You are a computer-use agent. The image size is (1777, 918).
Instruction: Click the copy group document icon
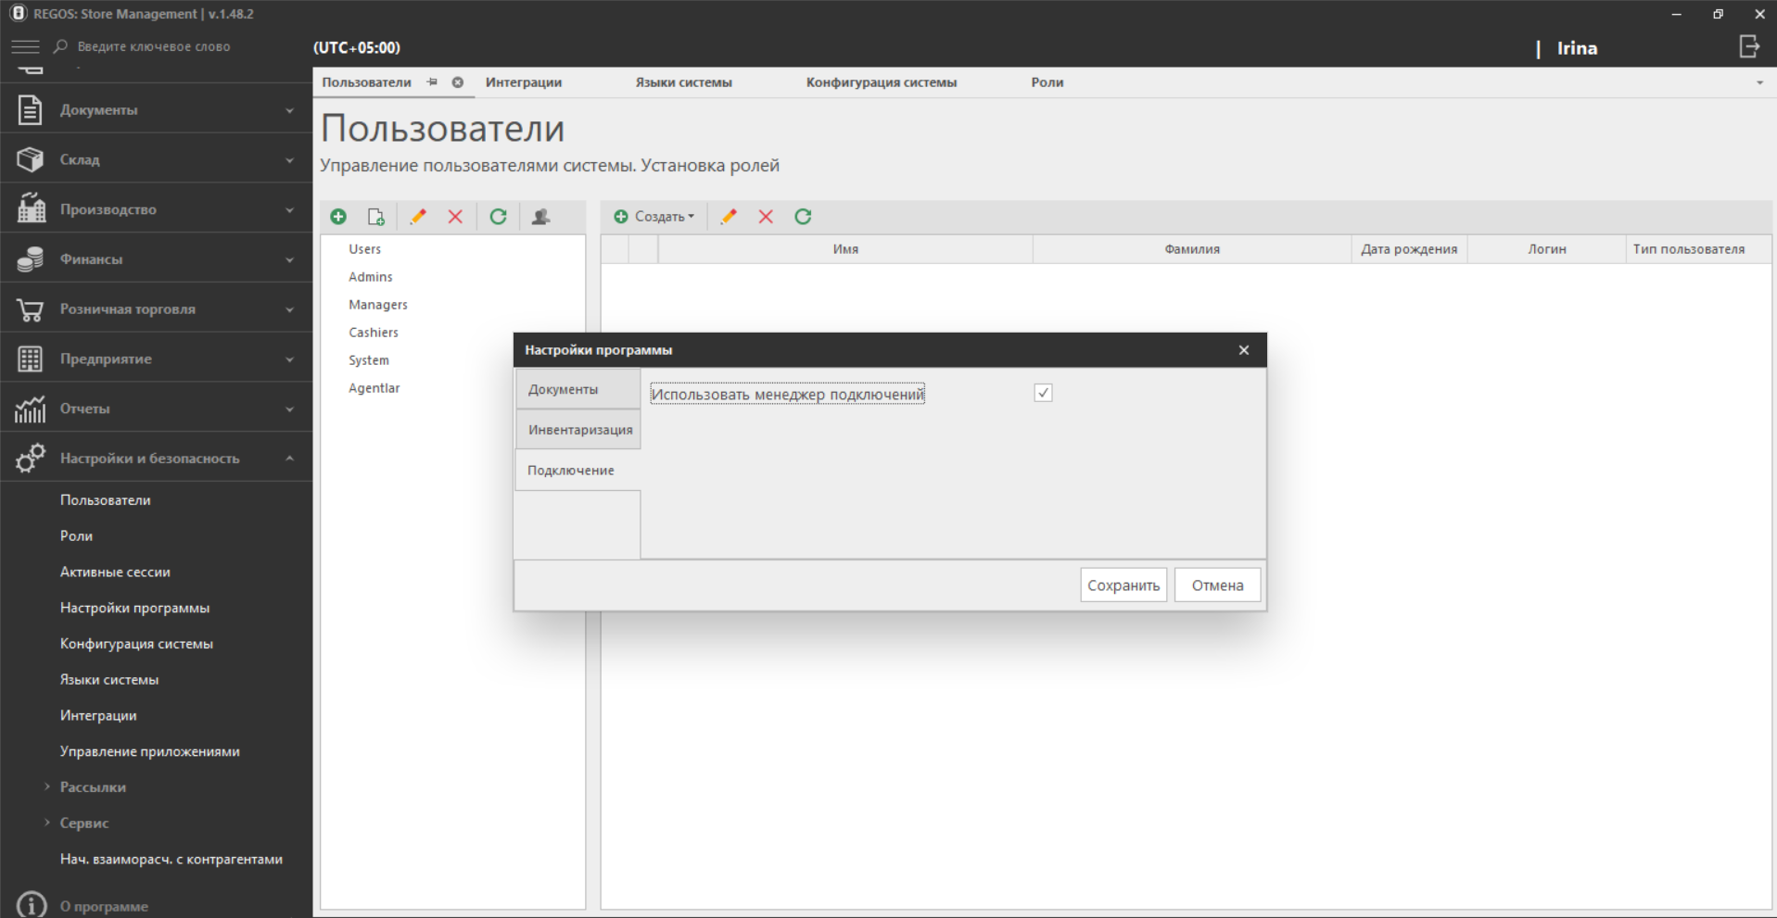[x=375, y=217]
